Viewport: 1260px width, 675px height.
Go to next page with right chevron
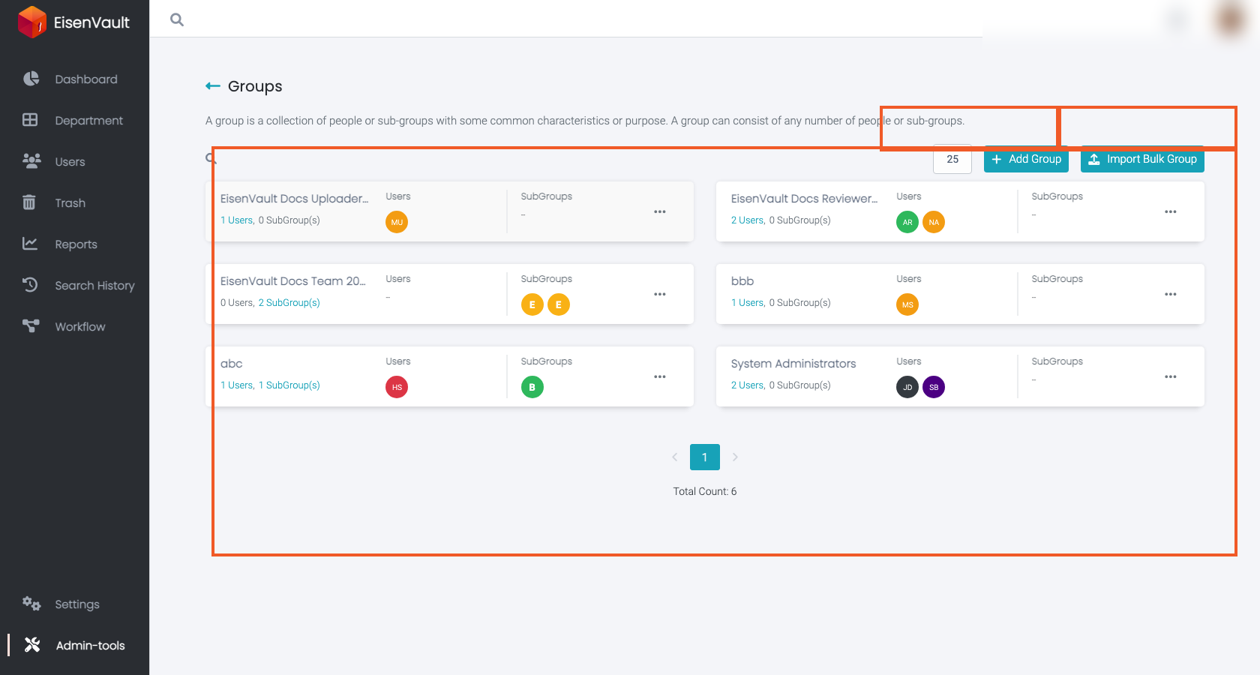click(735, 457)
